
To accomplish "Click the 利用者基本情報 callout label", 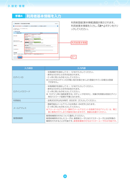I will coord(79,43).
